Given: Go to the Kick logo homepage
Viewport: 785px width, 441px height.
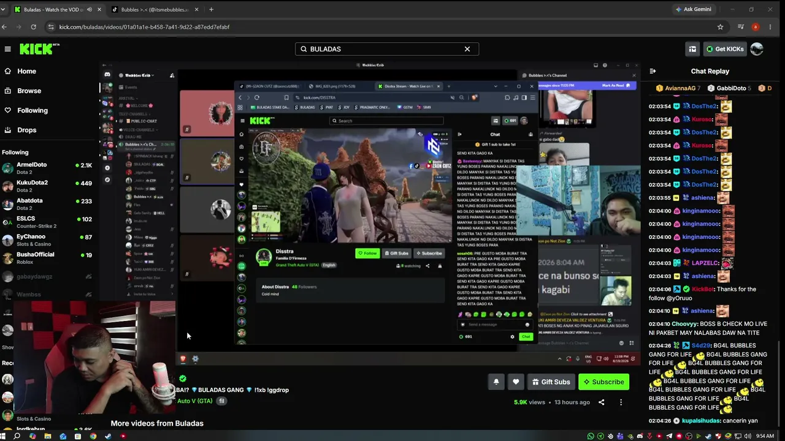Looking at the screenshot, I should pyautogui.click(x=39, y=49).
